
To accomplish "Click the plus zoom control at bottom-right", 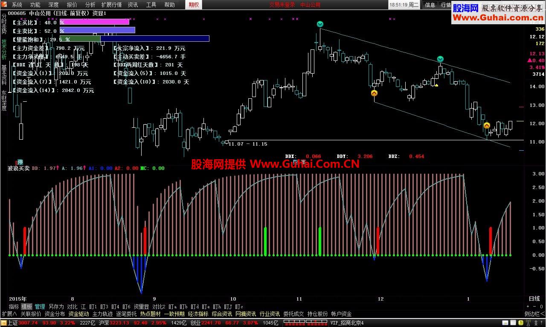I will point(528,307).
